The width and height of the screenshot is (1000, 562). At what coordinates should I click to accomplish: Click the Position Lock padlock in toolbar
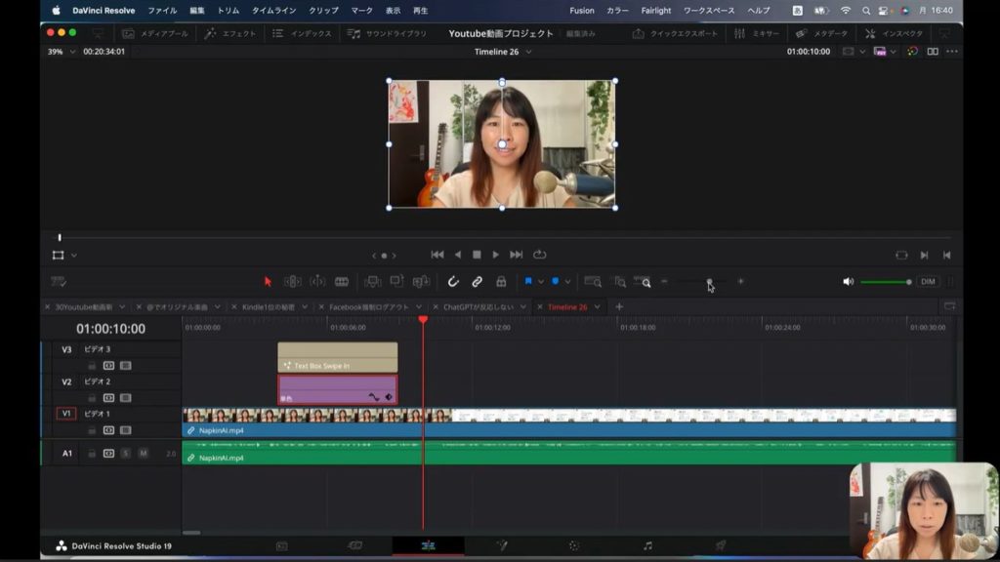501,282
